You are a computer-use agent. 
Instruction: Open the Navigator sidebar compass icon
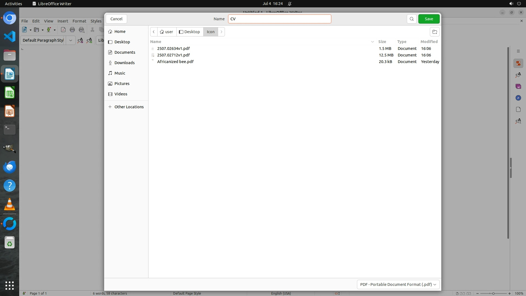click(x=518, y=98)
